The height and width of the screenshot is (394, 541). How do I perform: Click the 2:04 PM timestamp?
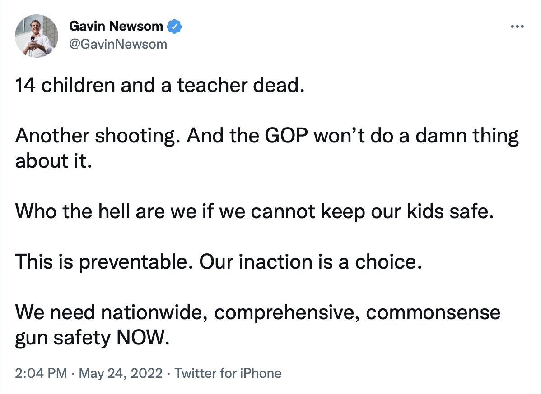pyautogui.click(x=41, y=373)
